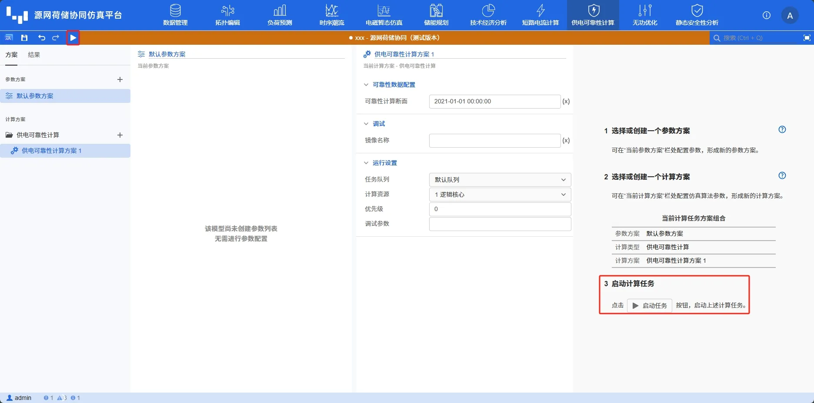The width and height of the screenshot is (814, 403).
Task: Click the 调试参数 input field
Action: pyautogui.click(x=500, y=224)
